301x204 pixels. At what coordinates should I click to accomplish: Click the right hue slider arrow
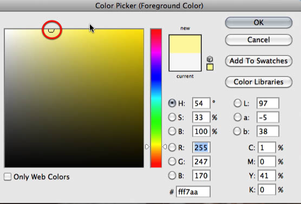pyautogui.click(x=165, y=147)
